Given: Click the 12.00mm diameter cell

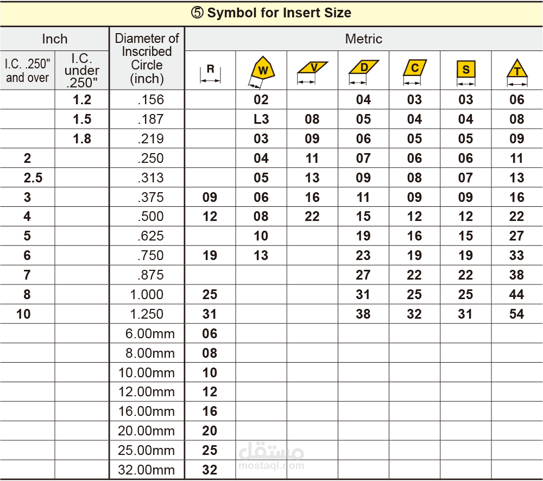Looking at the screenshot, I should point(147,392).
